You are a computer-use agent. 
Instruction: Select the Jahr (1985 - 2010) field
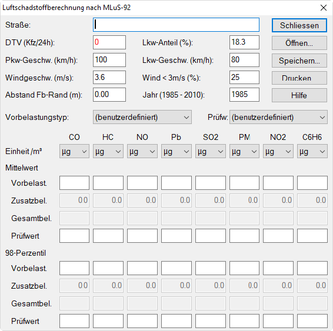[x=244, y=95]
